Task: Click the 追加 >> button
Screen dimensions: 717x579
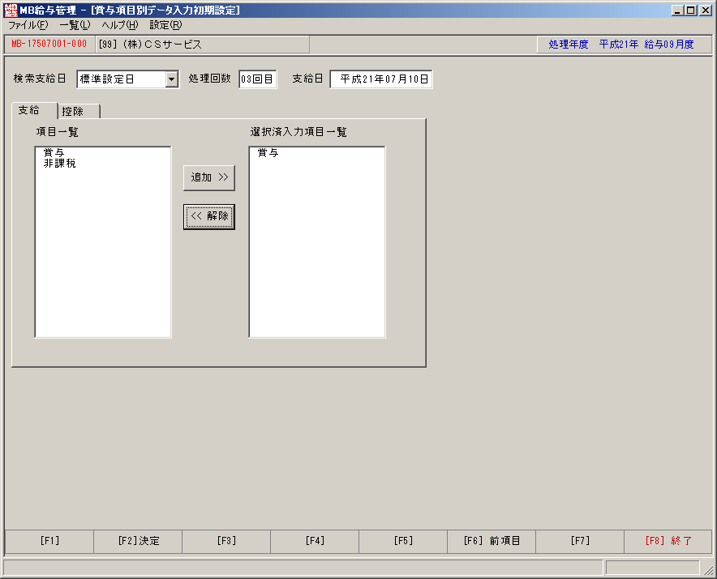Action: (x=209, y=177)
